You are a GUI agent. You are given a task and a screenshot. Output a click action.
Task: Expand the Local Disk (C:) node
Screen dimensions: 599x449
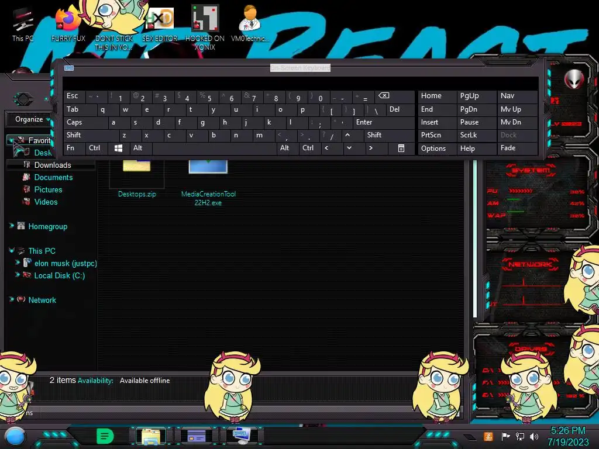pos(17,275)
